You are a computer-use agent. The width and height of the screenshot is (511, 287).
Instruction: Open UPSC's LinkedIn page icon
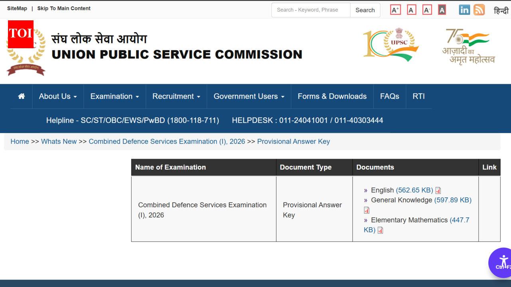point(464,10)
